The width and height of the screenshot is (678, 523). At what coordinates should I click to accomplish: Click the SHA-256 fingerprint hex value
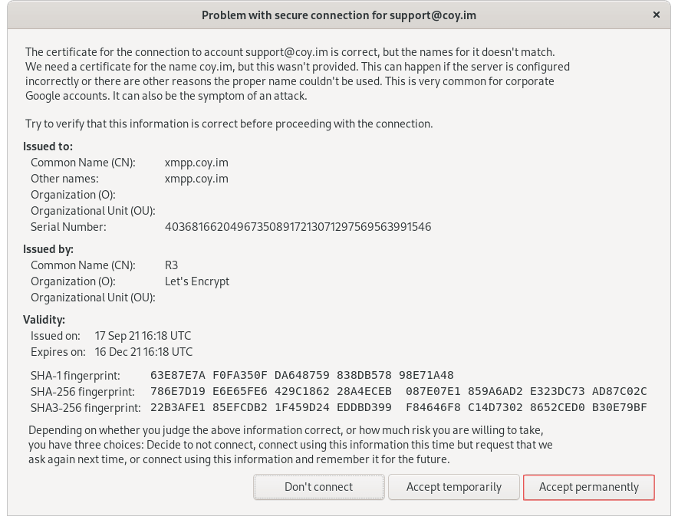point(398,391)
